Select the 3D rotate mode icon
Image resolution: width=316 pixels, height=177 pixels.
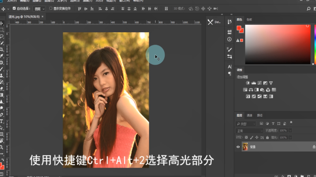pyautogui.click(x=191, y=9)
